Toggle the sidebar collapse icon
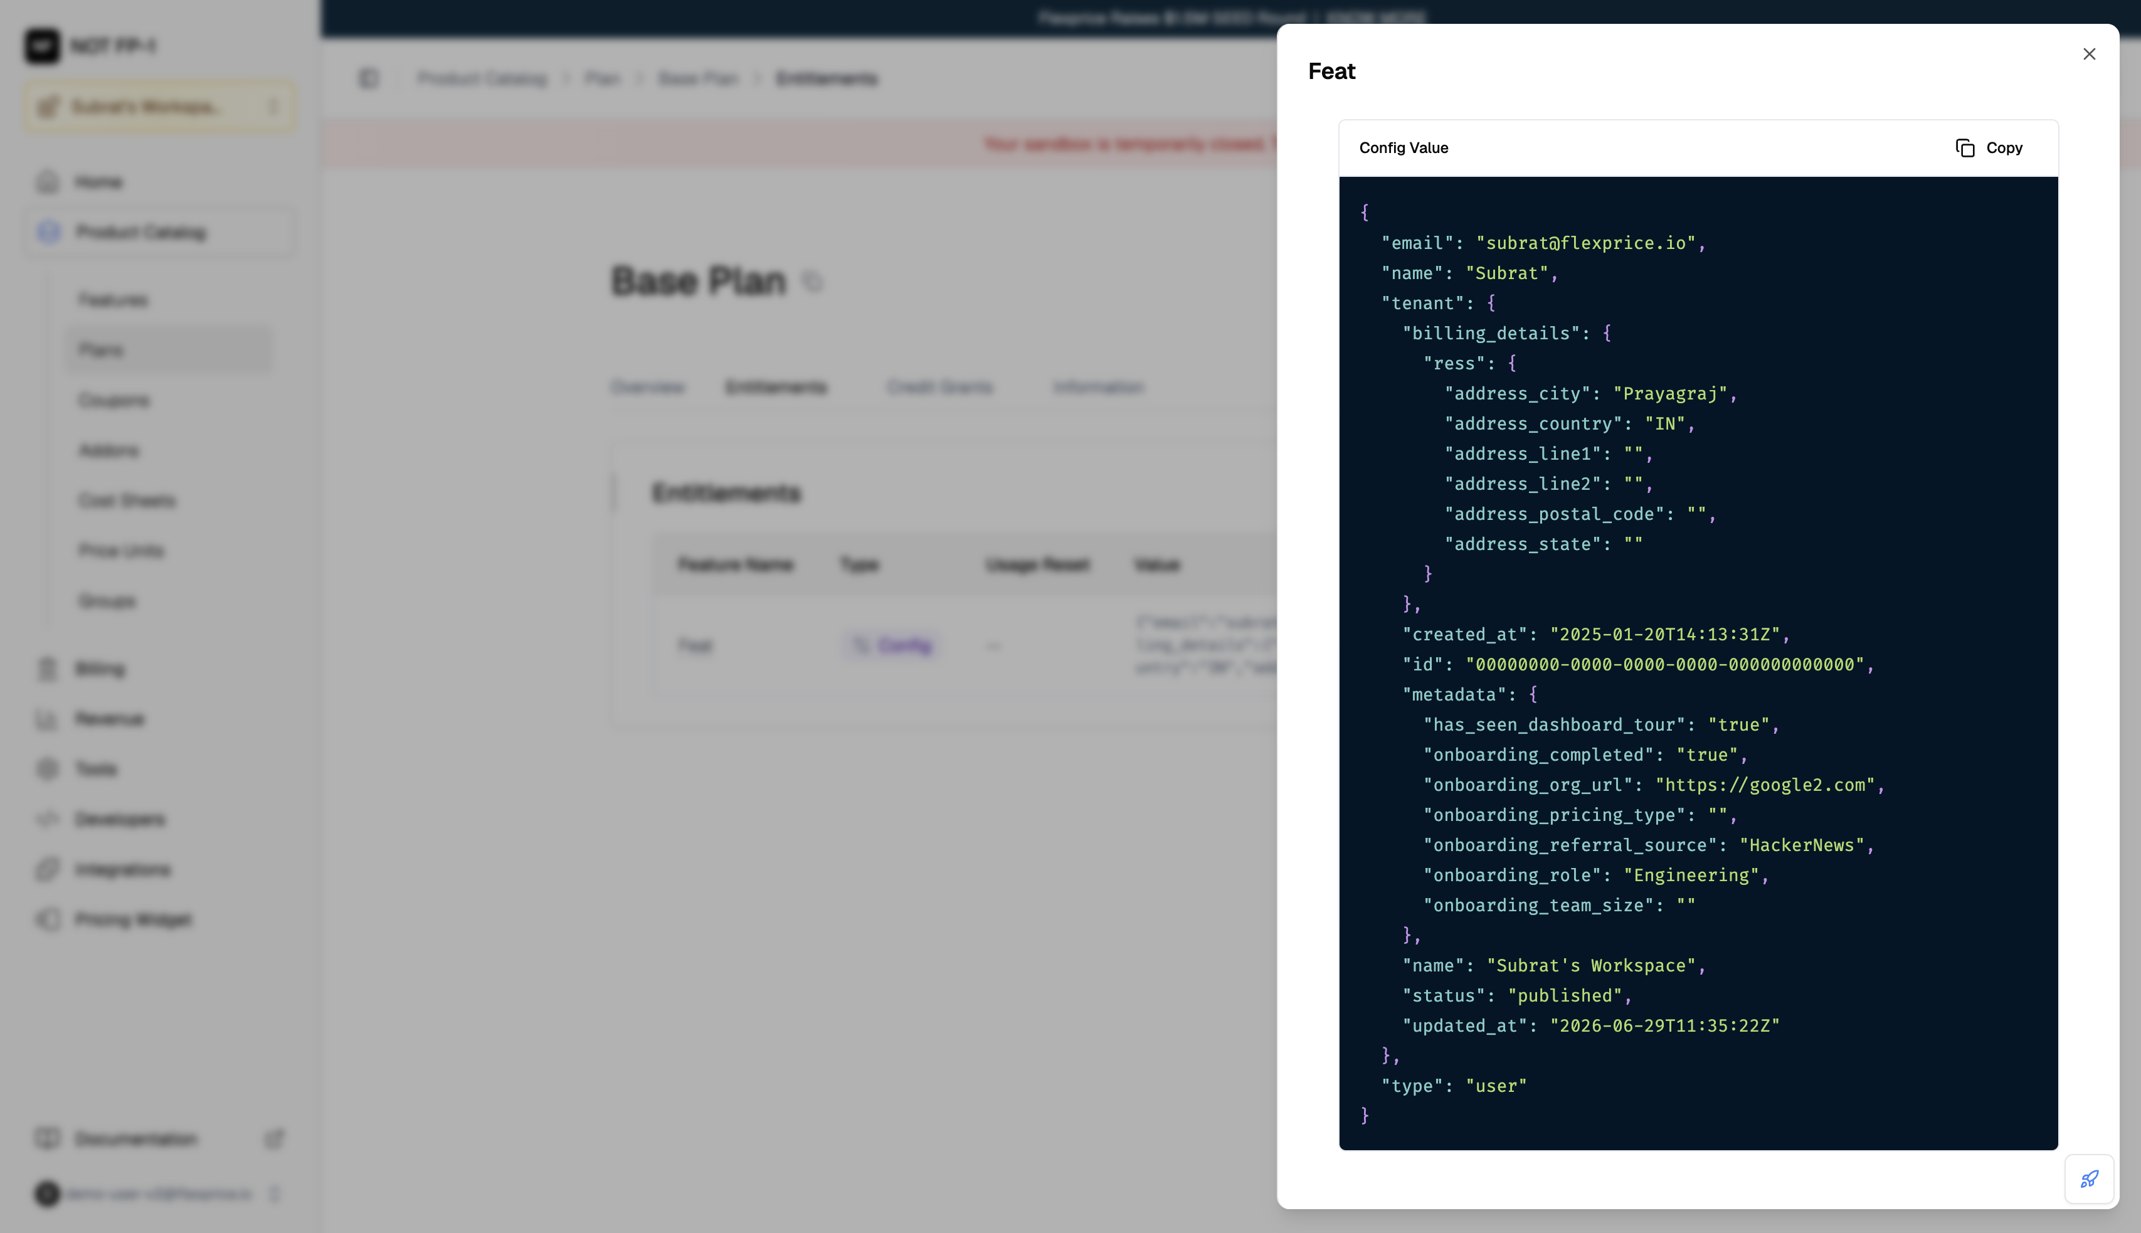This screenshot has height=1233, width=2141. pos(368,79)
